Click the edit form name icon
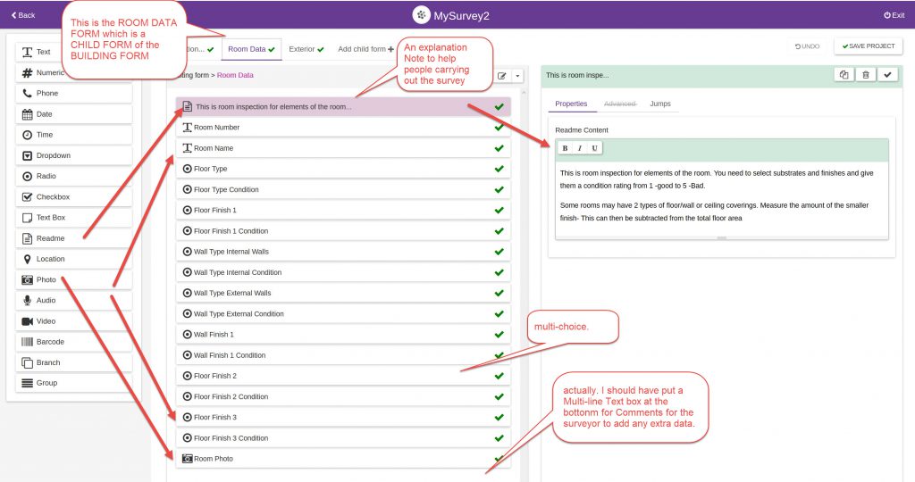 [502, 76]
